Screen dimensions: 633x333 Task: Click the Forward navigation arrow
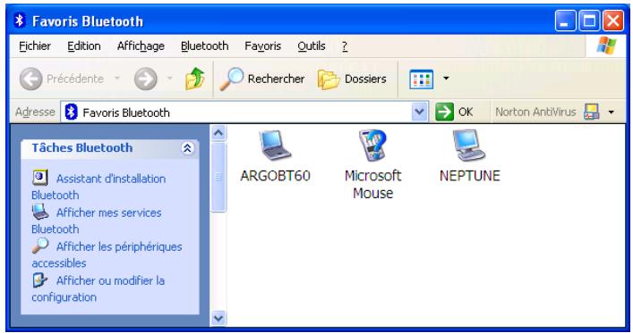coord(145,79)
